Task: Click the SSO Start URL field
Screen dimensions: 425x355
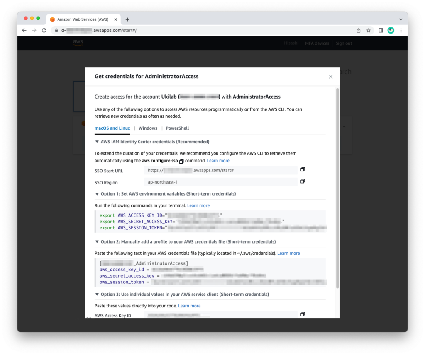Action: point(221,171)
